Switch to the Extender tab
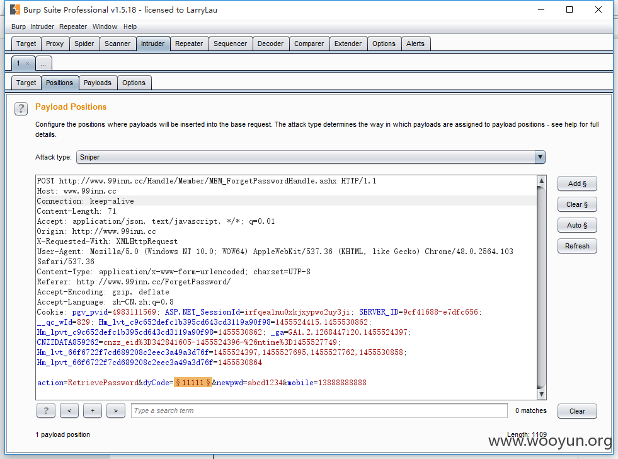Screen dimensions: 618x459 click(x=348, y=44)
